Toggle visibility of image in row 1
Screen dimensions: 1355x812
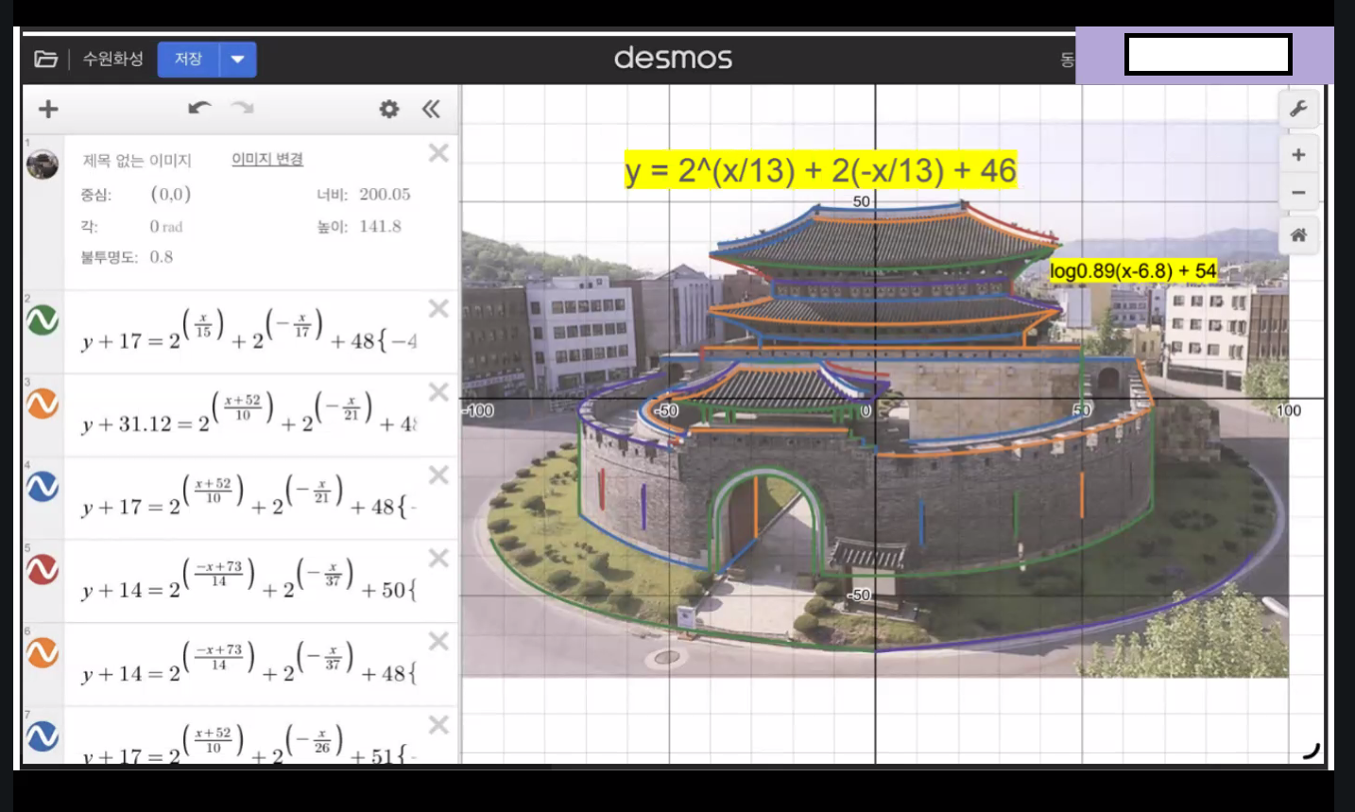tap(43, 164)
